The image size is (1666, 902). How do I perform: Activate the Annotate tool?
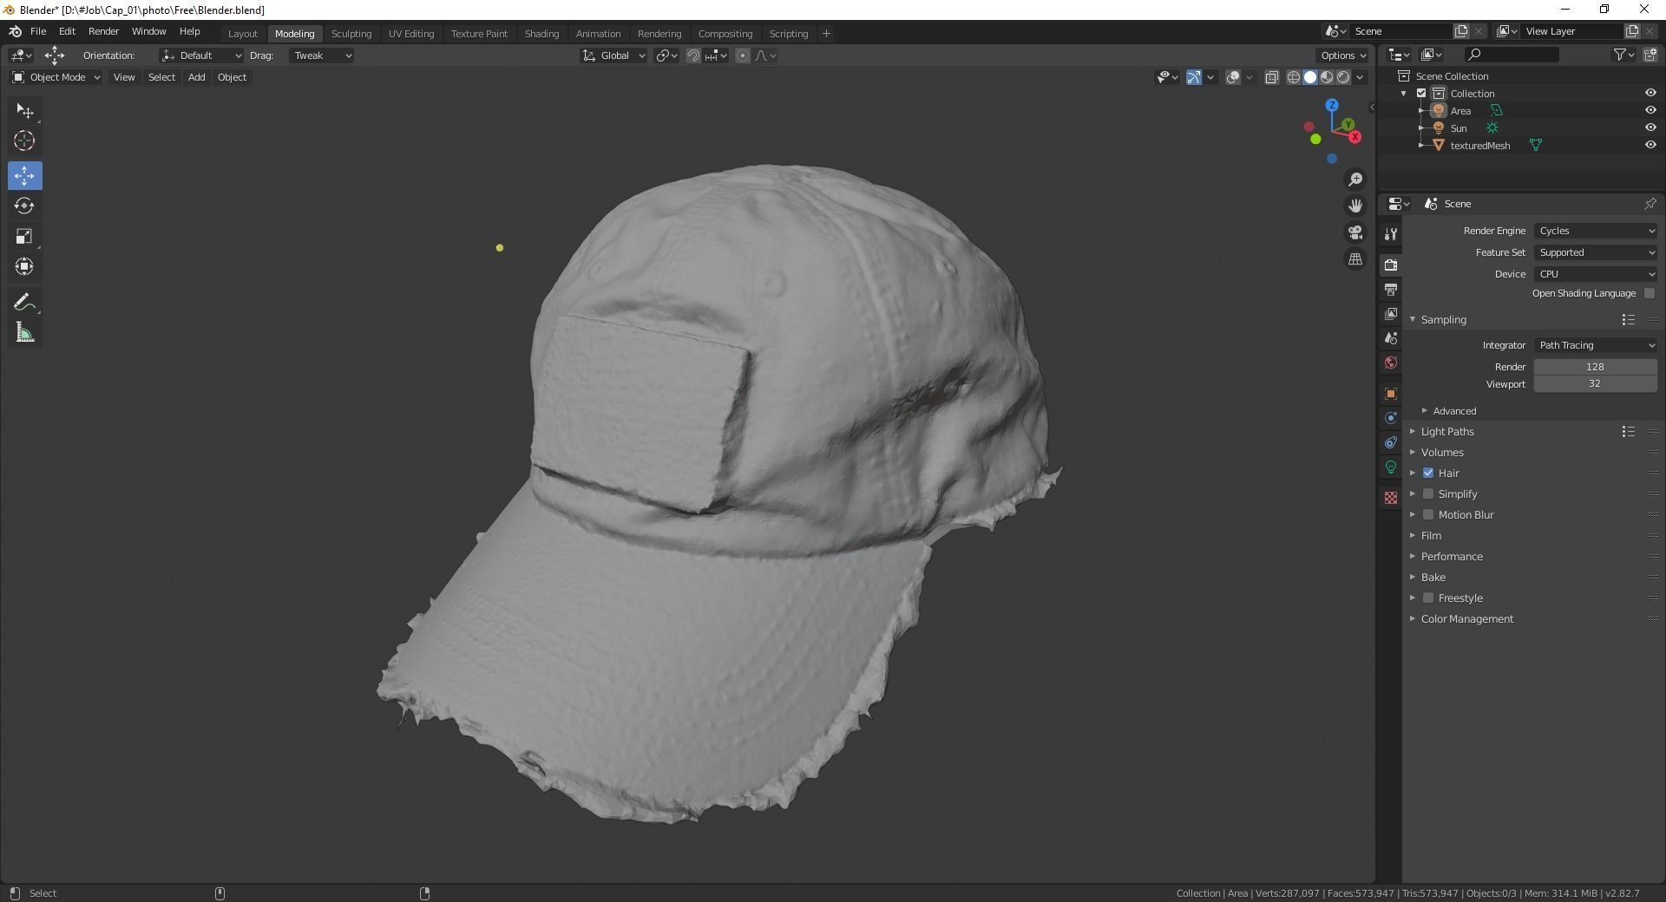coord(24,301)
